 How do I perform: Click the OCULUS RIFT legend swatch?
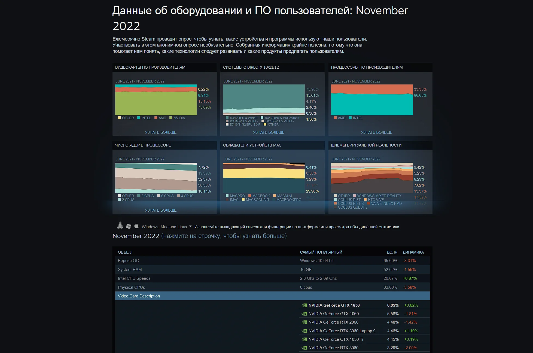(x=335, y=200)
